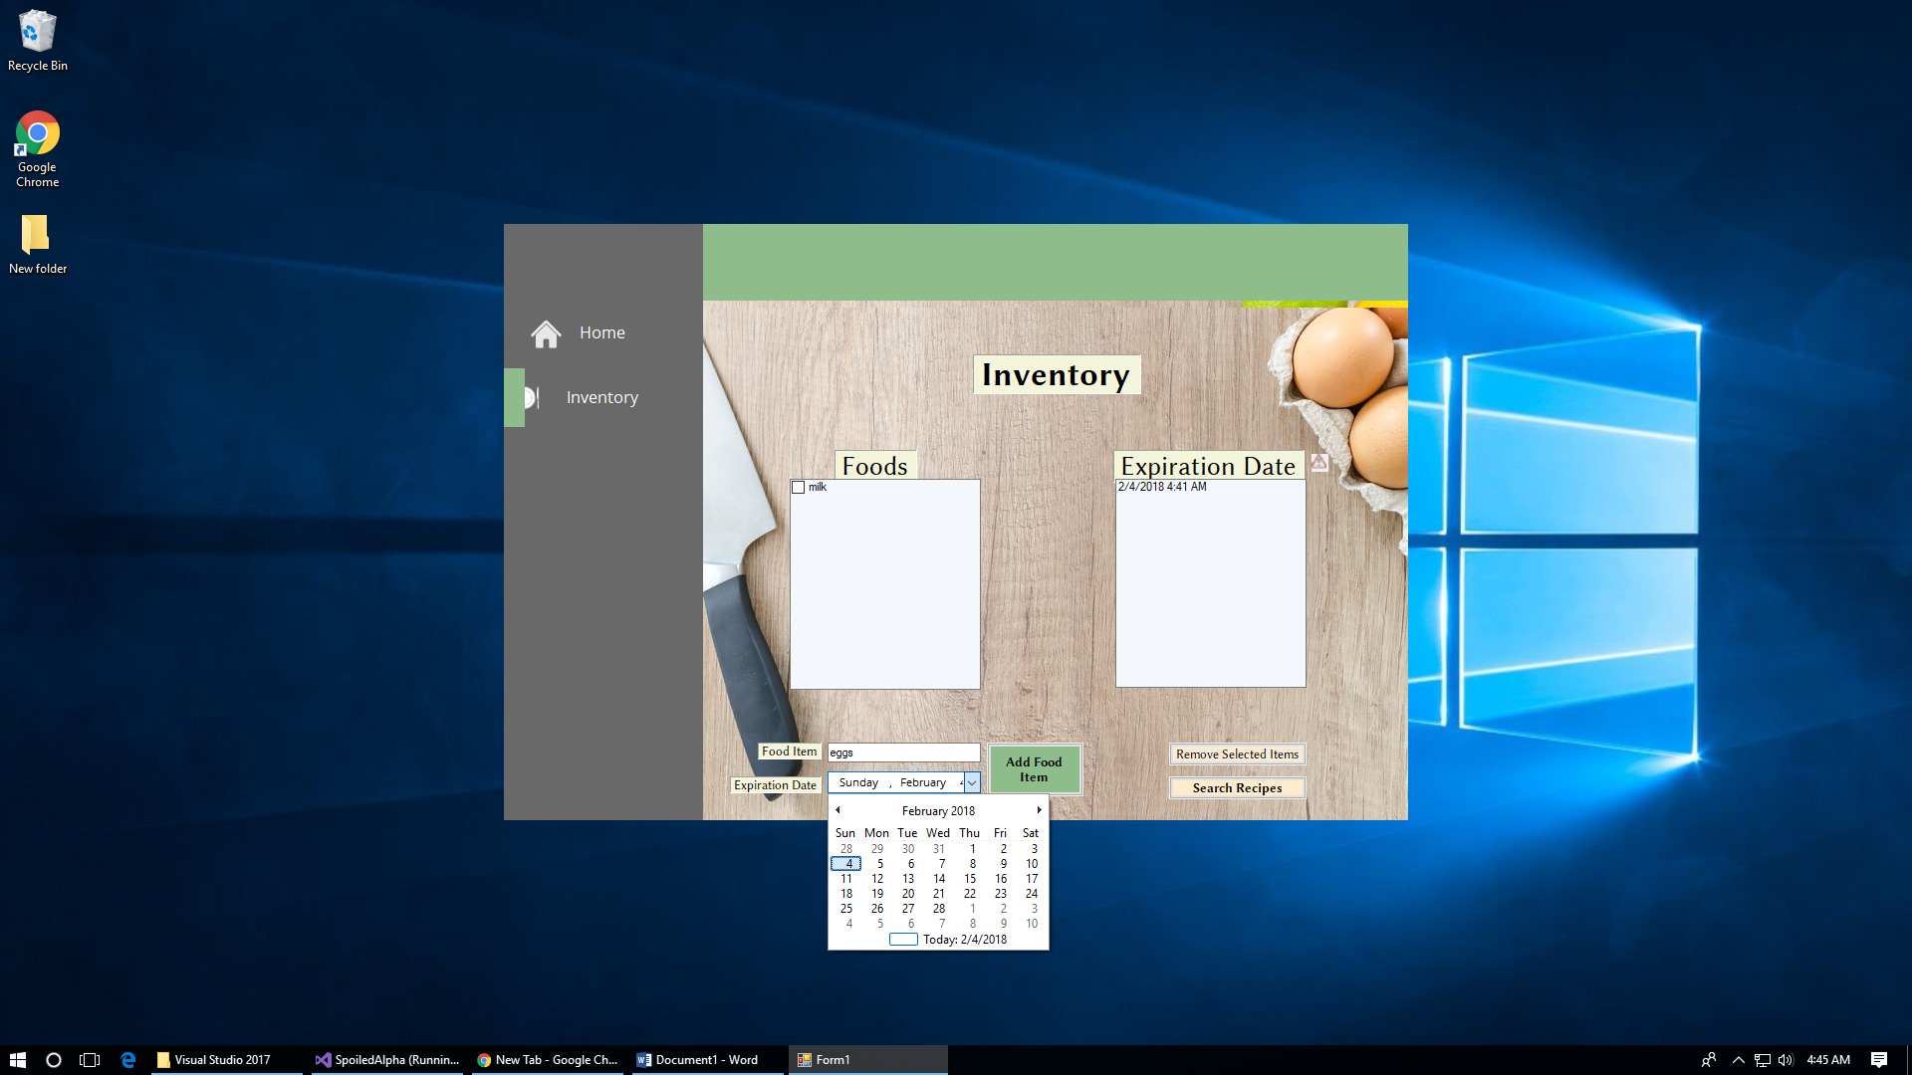Open Microsoft Edge from the taskbar
The image size is (1912, 1075).
pos(127,1060)
